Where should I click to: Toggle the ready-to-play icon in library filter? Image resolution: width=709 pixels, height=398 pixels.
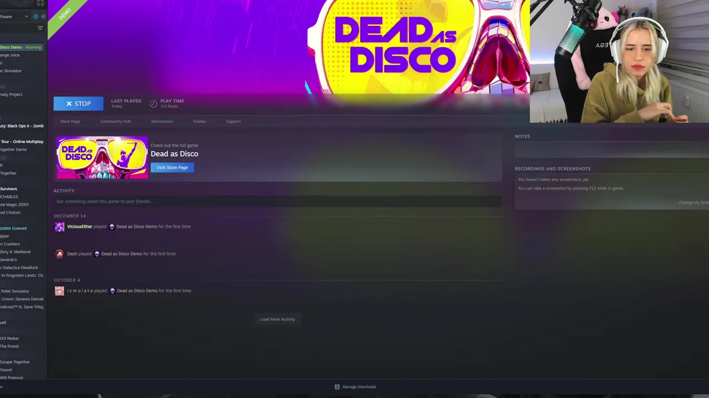pyautogui.click(x=43, y=17)
